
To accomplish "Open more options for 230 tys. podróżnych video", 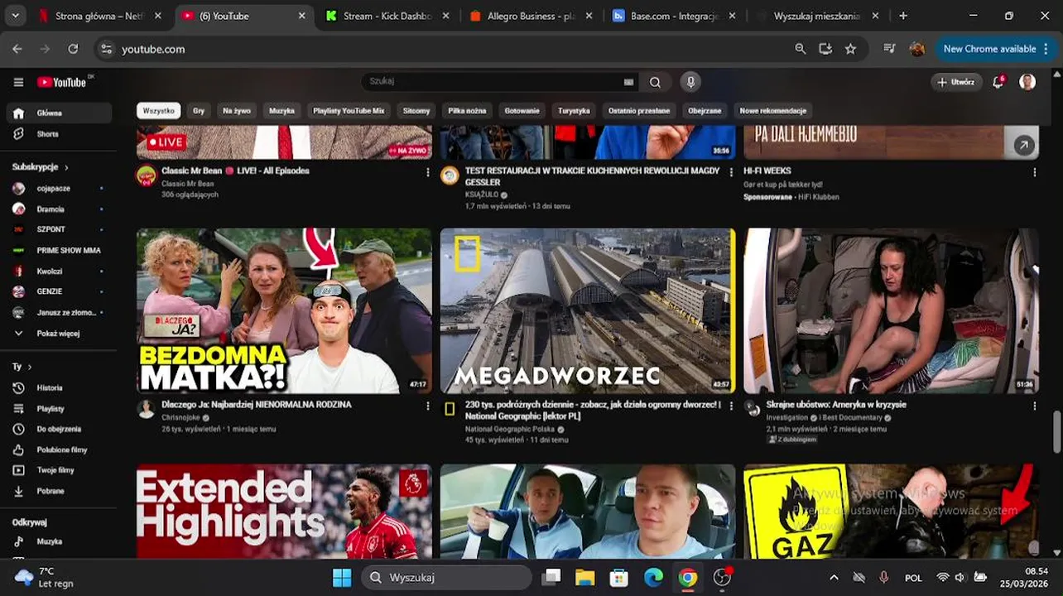I will pyautogui.click(x=730, y=406).
